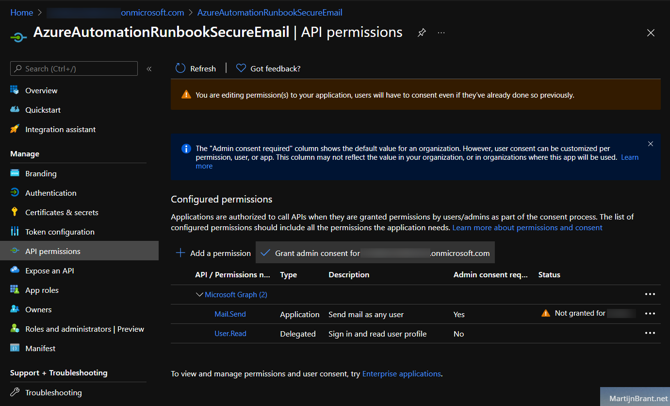Click the warning icon beside Not granted

(546, 313)
